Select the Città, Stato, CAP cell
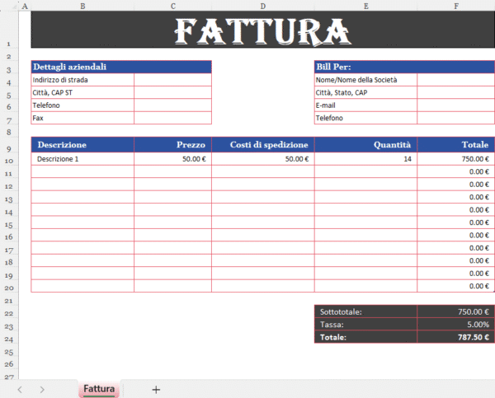The height and width of the screenshot is (398, 495). point(365,92)
